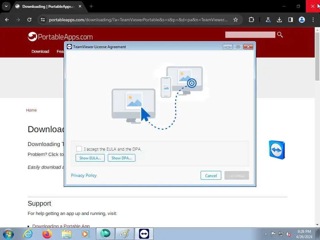Click the grayed-out Continue button
The image size is (320, 240).
click(237, 176)
